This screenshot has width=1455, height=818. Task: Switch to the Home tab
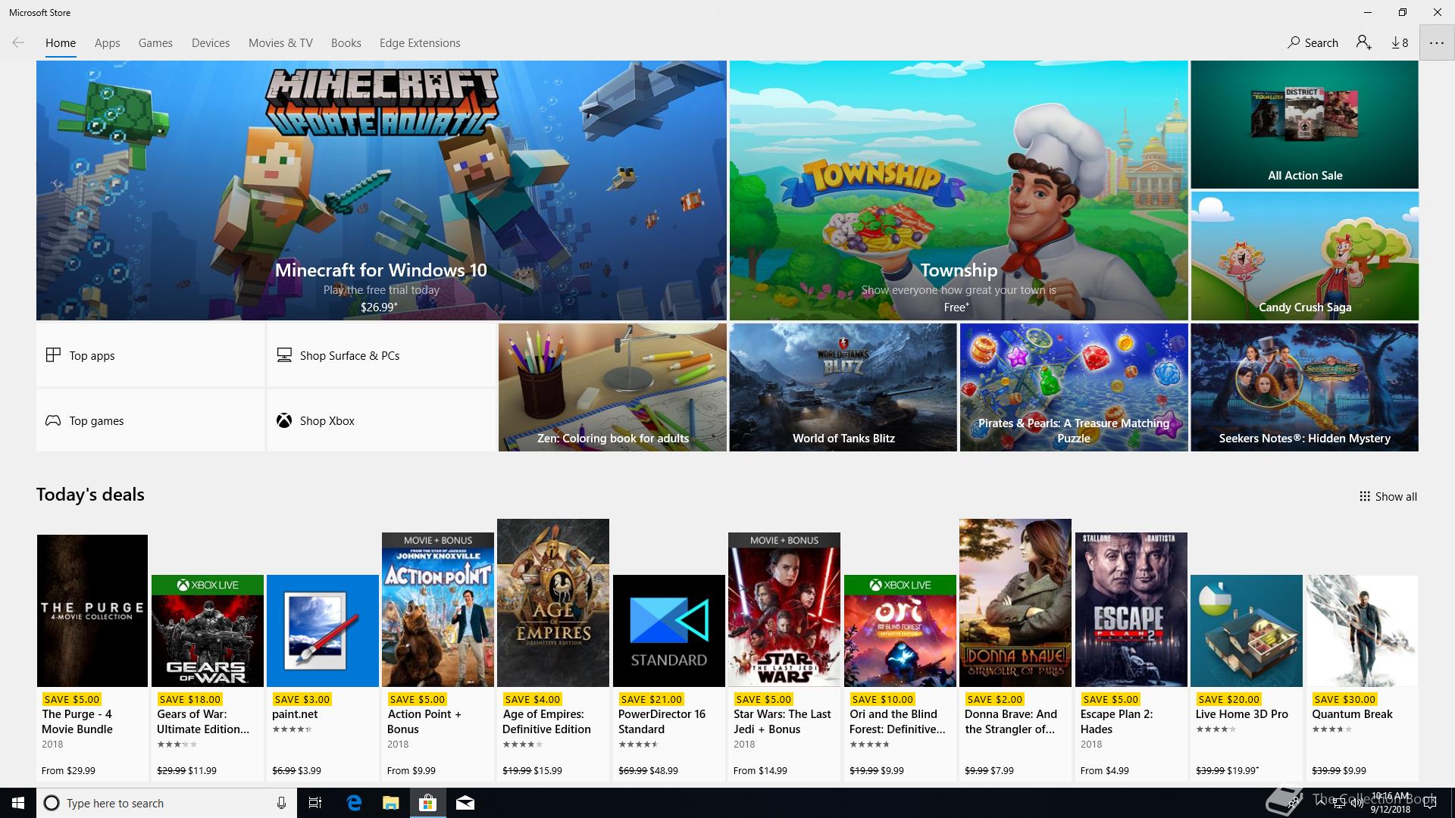[x=61, y=43]
